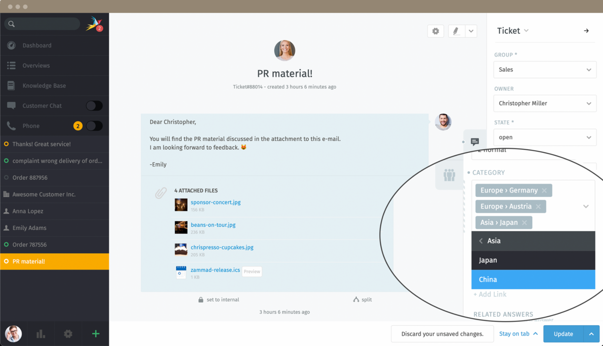Open the Zammad logo notifications
Viewport: 603px width, 346px height.
tap(94, 24)
